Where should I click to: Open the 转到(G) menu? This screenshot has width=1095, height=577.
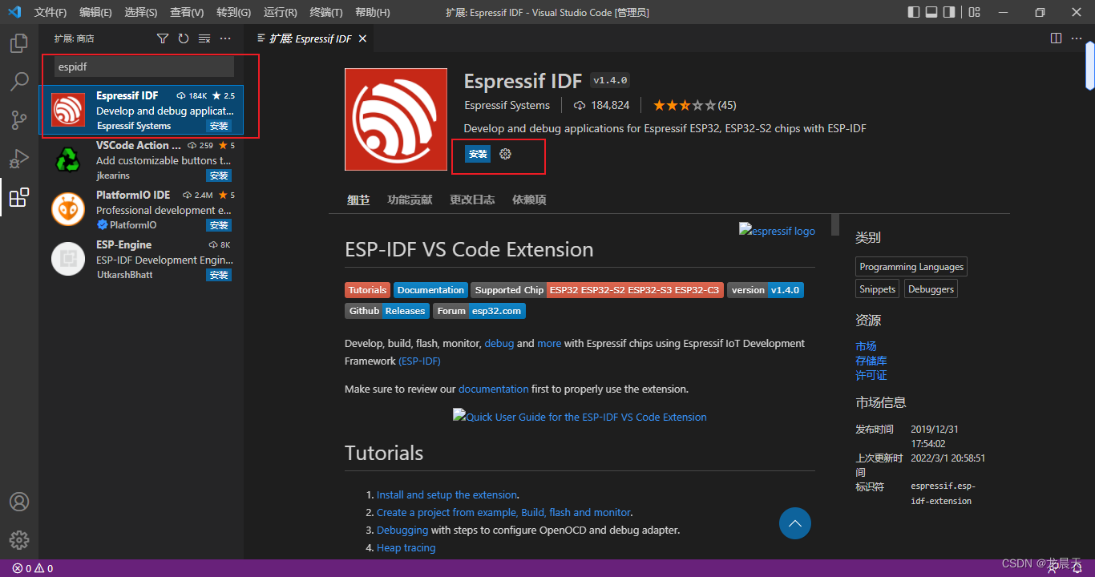coord(233,13)
